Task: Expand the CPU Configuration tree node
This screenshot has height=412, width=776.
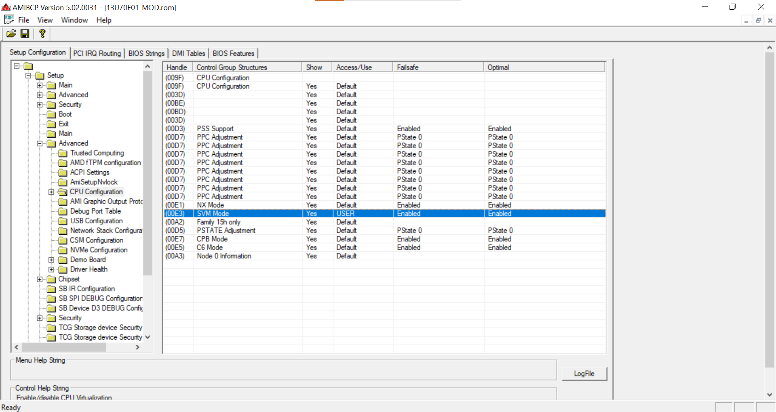Action: [x=51, y=192]
